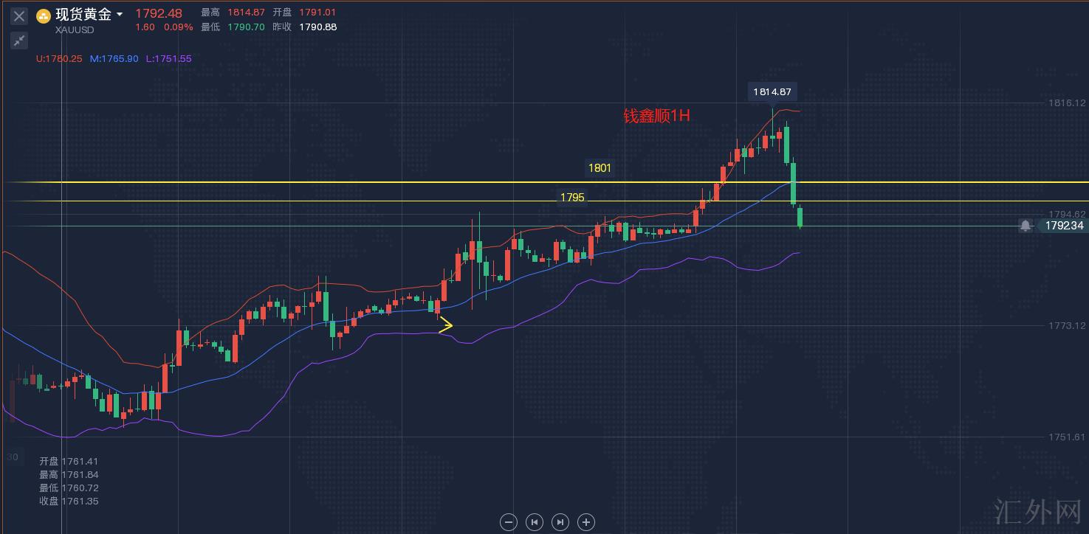Click the crosshair 最高 1761.84 readout
Image resolution: width=1089 pixels, height=534 pixels.
click(69, 475)
